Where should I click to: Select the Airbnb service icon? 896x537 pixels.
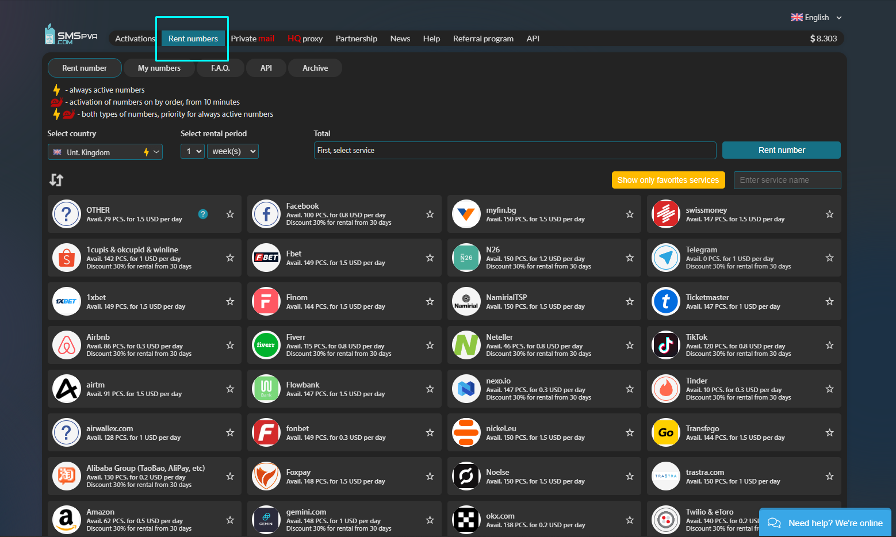pos(67,345)
